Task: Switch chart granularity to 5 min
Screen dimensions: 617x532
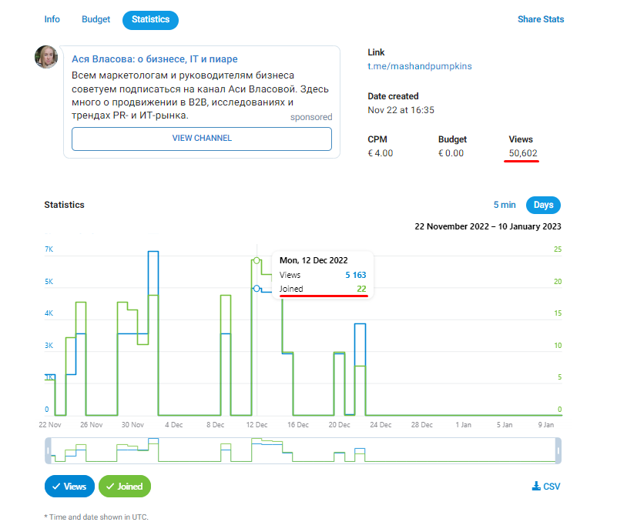Action: [505, 205]
